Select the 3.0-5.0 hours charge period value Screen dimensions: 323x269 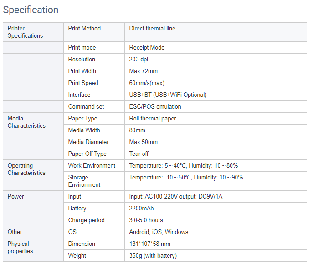[x=146, y=220]
